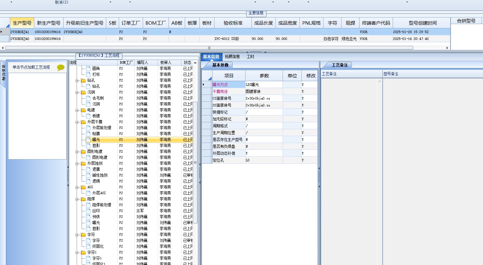Click the 参数 column header

point(264,76)
